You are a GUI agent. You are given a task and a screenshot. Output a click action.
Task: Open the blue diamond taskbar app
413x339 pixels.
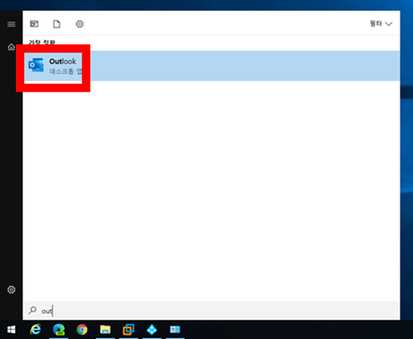(x=152, y=329)
